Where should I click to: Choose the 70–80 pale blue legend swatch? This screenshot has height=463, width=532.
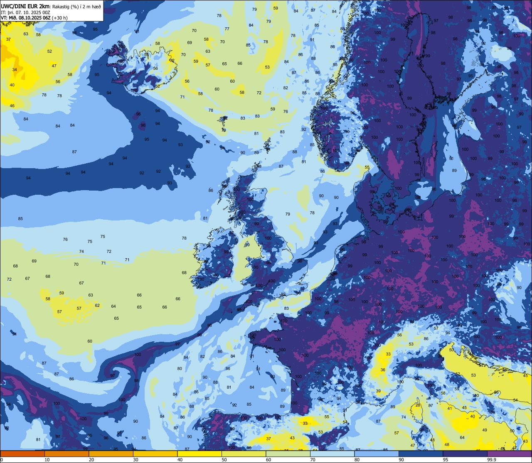coord(332,454)
